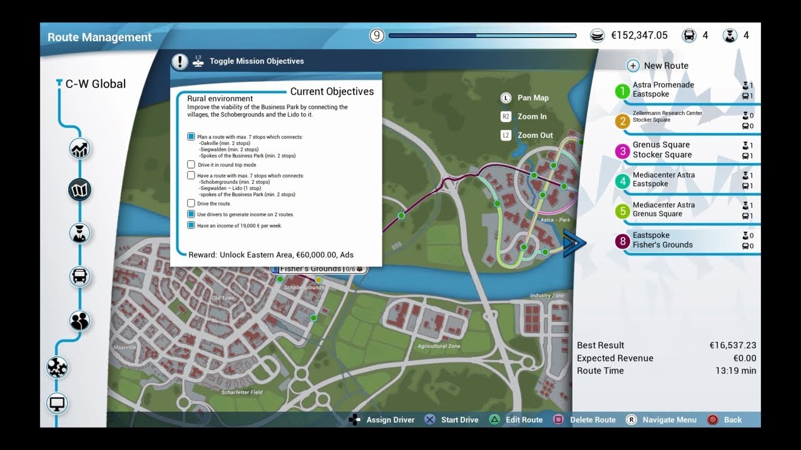
Task: Click the L2 Zoom Out icon
Action: tap(506, 135)
